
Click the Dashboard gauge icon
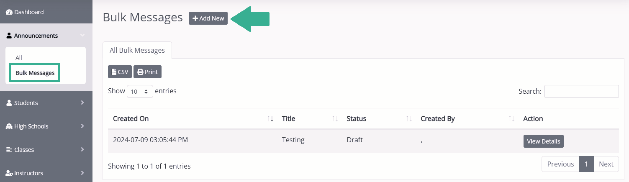9,12
